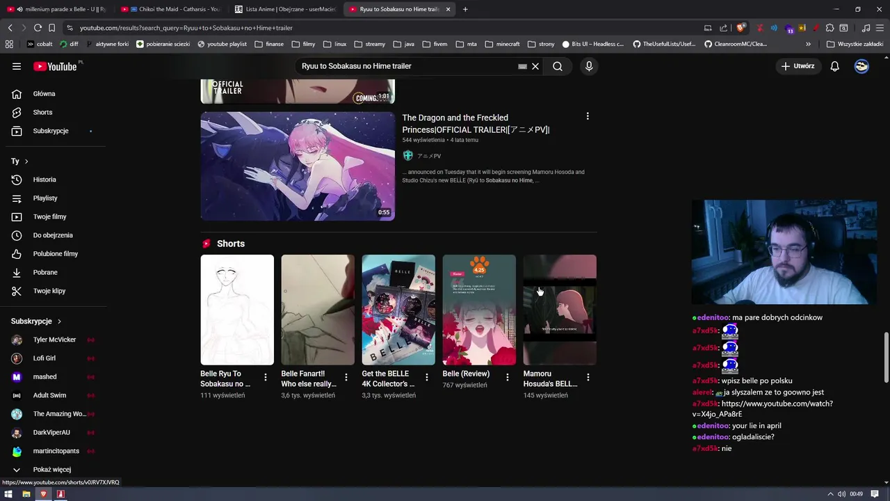The height and width of the screenshot is (501, 890).
Task: Open the martincitopants channel
Action: point(54,451)
